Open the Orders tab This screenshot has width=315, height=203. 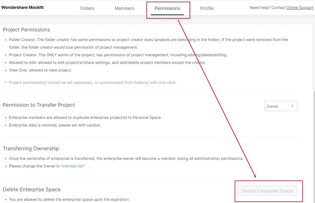click(87, 8)
